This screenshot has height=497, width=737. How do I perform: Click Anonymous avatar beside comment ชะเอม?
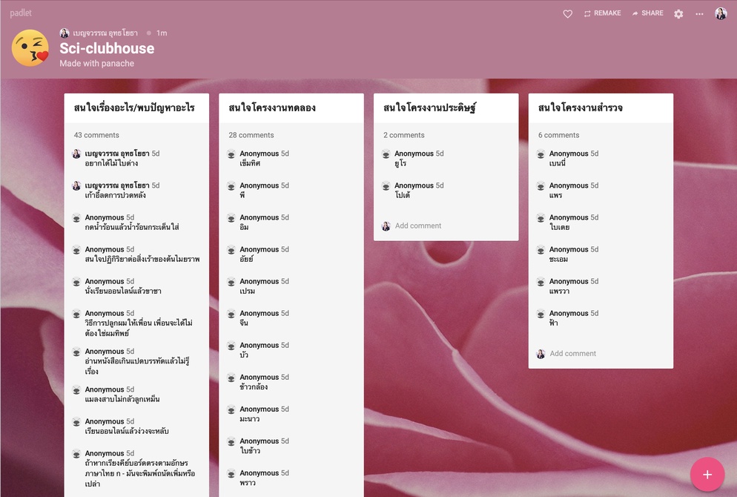(541, 250)
